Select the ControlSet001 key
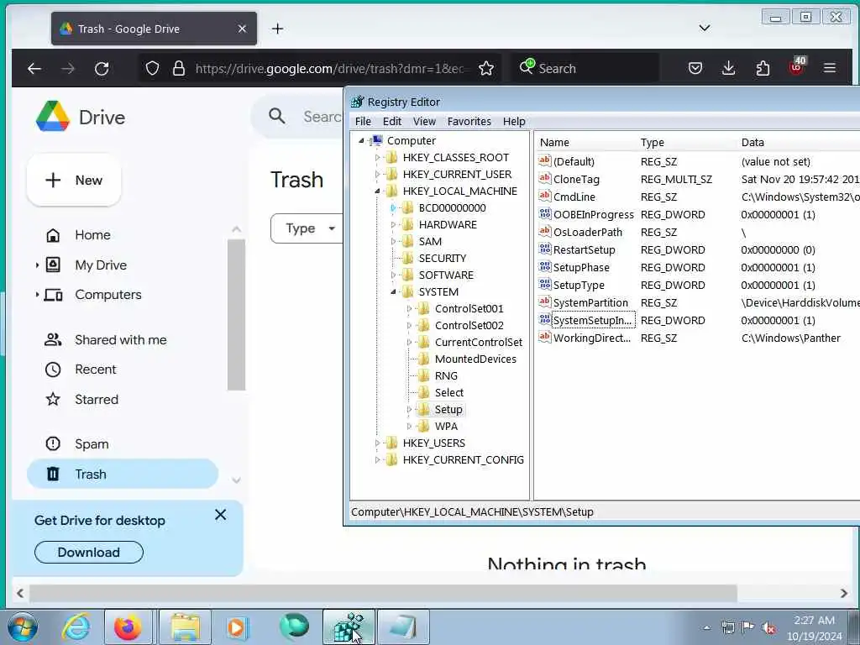The image size is (860, 645). pyautogui.click(x=469, y=309)
